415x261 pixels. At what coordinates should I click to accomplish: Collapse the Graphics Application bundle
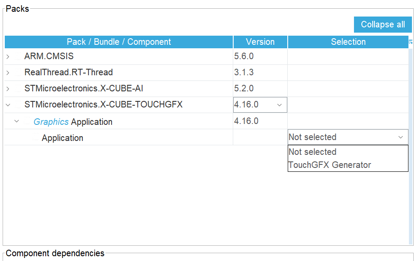point(17,121)
